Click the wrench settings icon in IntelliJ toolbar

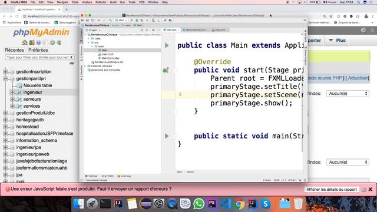pyautogui.click(x=165, y=21)
